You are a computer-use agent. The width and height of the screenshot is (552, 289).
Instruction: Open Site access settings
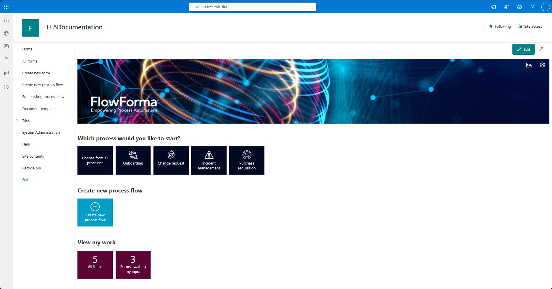click(530, 26)
